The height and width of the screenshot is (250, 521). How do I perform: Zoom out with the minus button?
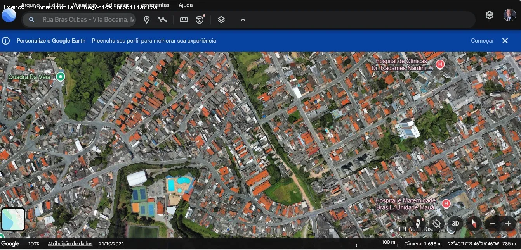pyautogui.click(x=493, y=224)
